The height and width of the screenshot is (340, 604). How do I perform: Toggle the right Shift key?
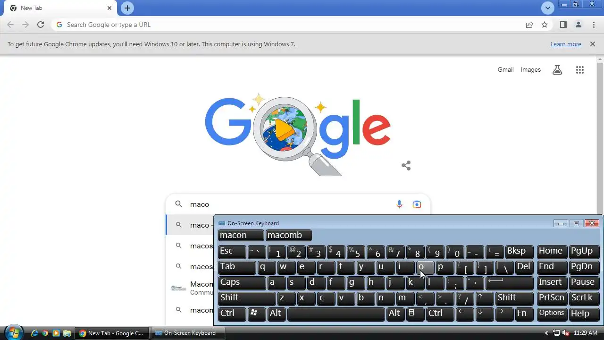point(514,298)
